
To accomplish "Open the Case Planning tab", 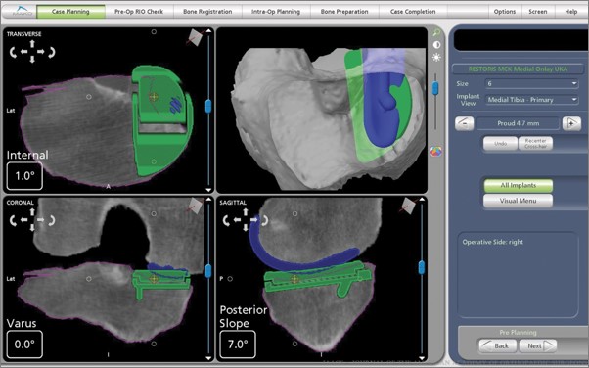I will 70,12.
